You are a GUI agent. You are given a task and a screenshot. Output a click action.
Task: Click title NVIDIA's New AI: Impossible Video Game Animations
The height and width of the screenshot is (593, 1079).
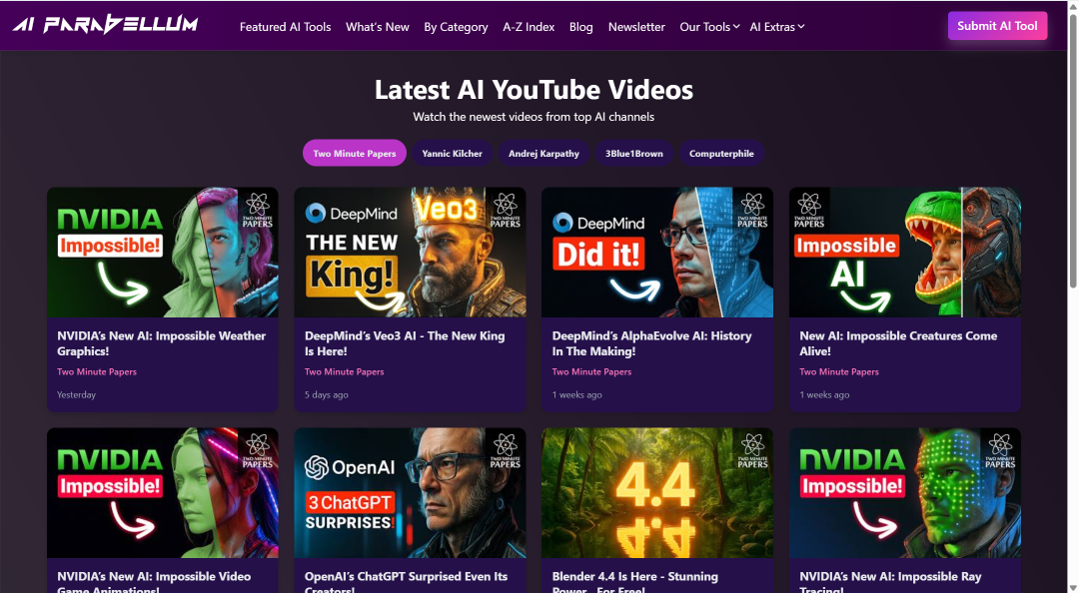click(154, 581)
